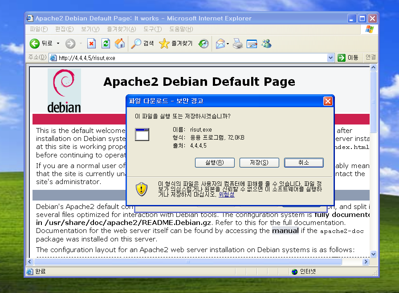Click the yellow security shield icon
The width and height of the screenshot is (399, 293).
click(142, 189)
